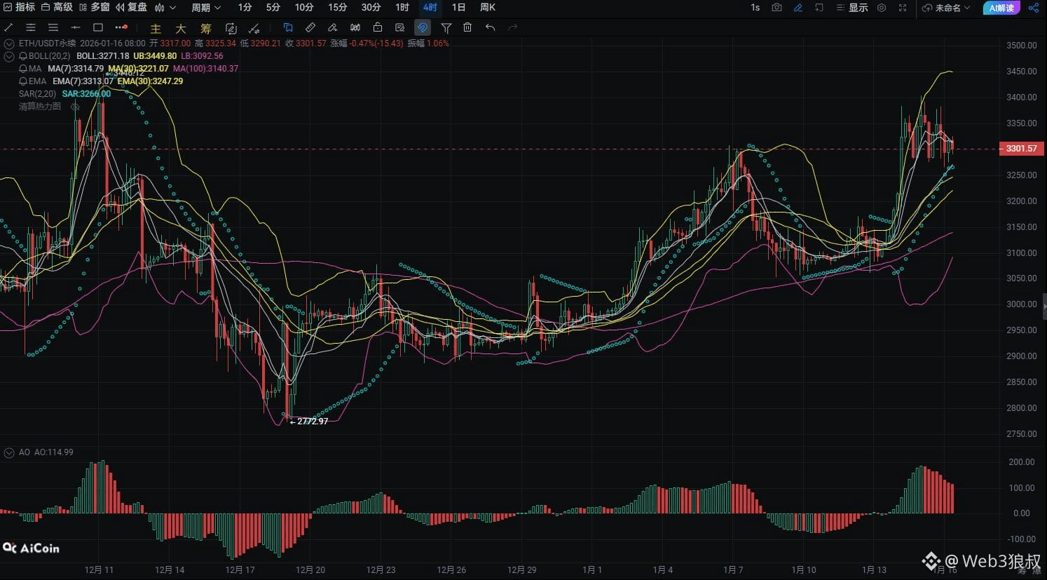Take a chart screenshot with camera icon

click(776, 8)
